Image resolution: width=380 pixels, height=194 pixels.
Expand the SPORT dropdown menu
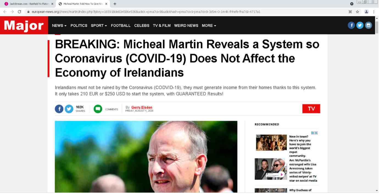(x=99, y=25)
